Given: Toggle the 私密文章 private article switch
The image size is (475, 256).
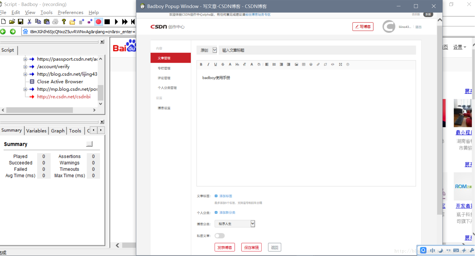Looking at the screenshot, I should point(220,236).
